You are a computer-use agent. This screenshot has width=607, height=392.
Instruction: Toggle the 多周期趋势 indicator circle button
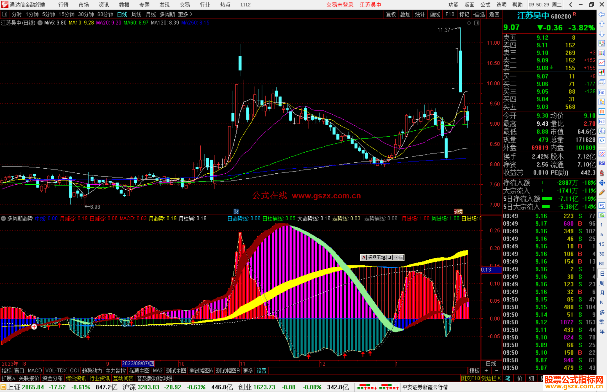(3, 218)
